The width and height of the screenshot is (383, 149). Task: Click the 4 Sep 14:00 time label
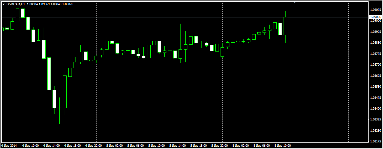[51, 146]
